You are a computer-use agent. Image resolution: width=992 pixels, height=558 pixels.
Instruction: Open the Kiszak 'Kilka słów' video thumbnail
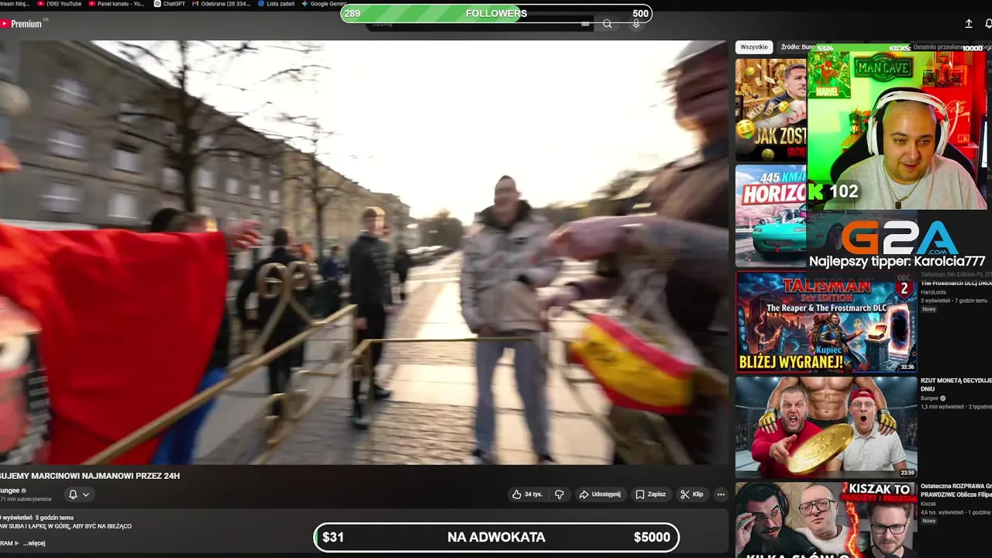(826, 520)
